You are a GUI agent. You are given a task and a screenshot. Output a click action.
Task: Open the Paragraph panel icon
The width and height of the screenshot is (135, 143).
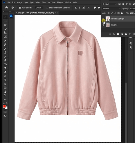coord(131,47)
